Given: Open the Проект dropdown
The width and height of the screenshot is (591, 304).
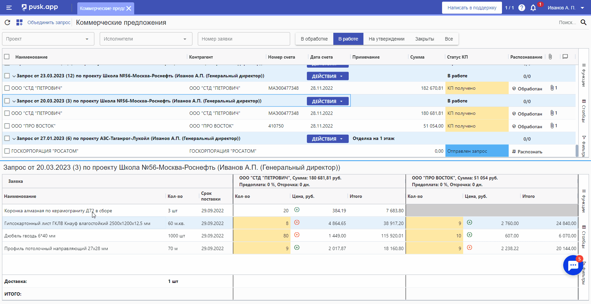Looking at the screenshot, I should 48,39.
